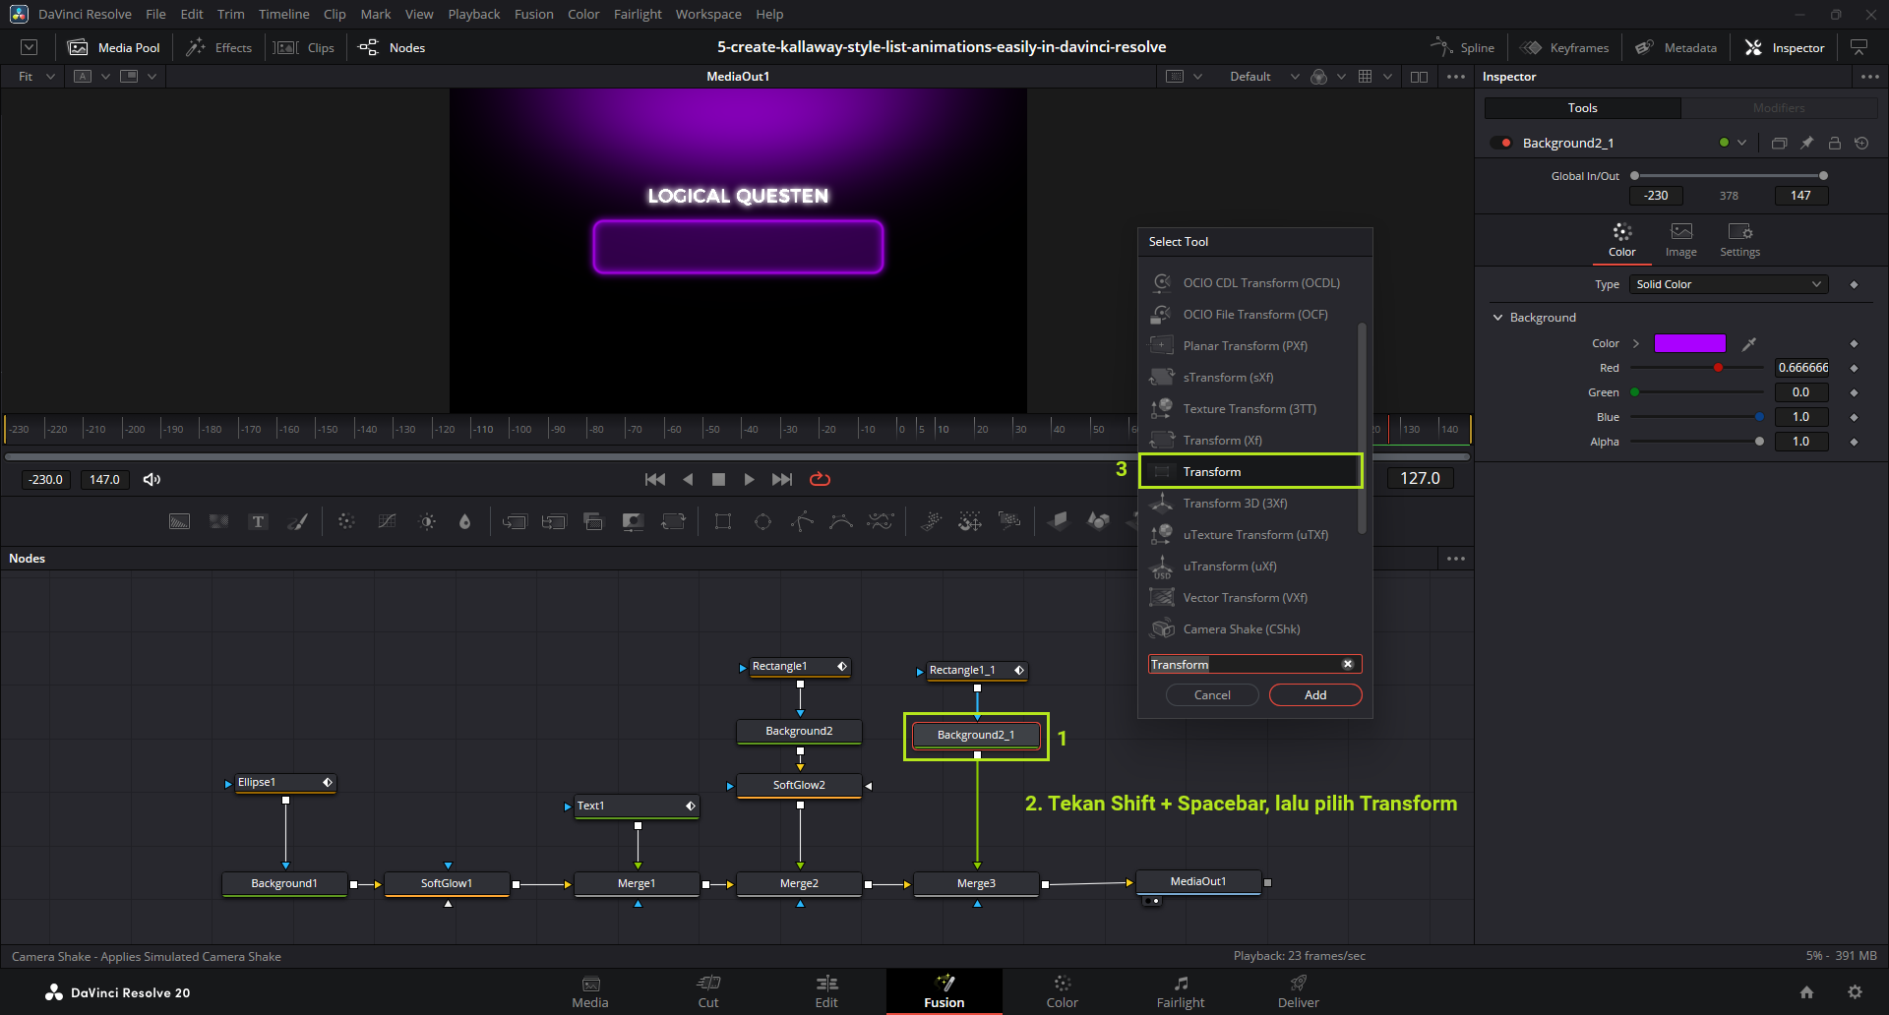
Task: Toggle the Background2_1 enable switch
Action: coord(1501,144)
